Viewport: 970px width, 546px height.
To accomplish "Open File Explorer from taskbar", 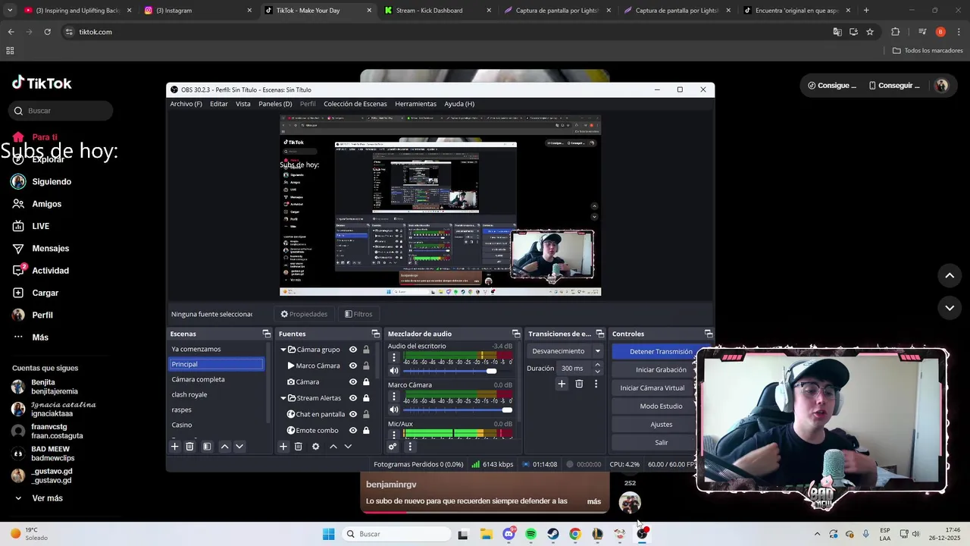I will (x=487, y=534).
